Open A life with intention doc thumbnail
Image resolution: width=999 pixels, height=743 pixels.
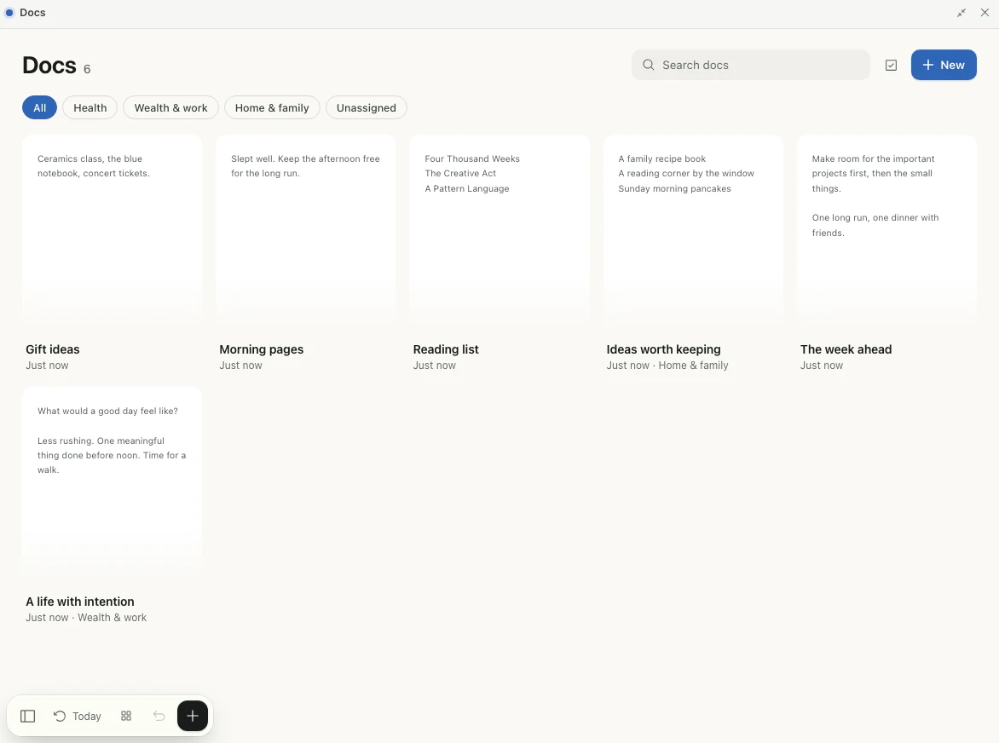click(x=113, y=483)
